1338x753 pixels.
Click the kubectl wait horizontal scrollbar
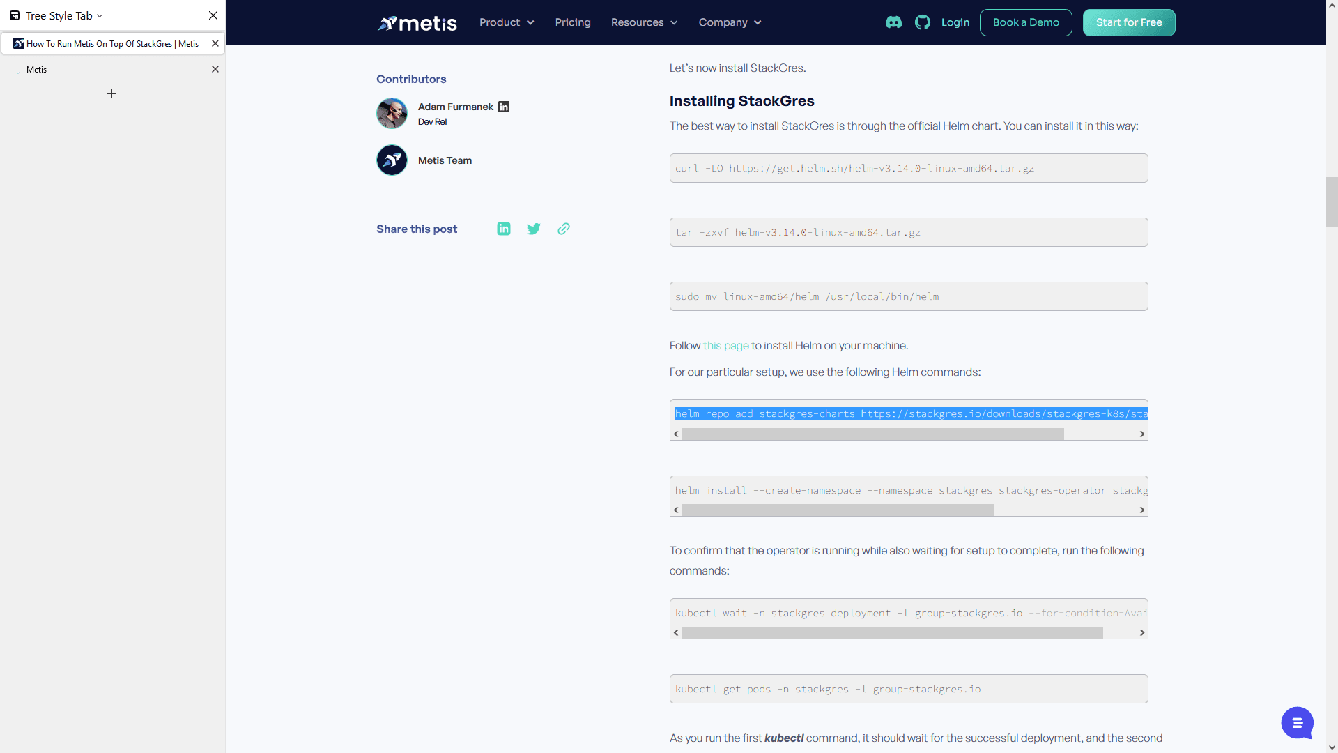893,633
